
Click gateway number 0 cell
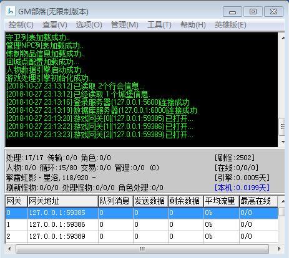coord(16,213)
